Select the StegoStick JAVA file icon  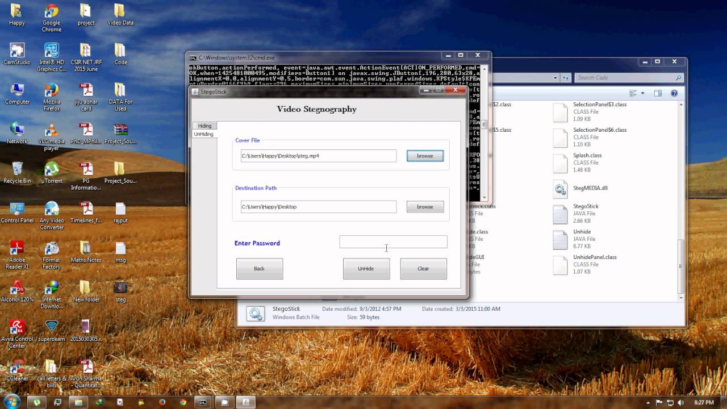pyautogui.click(x=560, y=214)
